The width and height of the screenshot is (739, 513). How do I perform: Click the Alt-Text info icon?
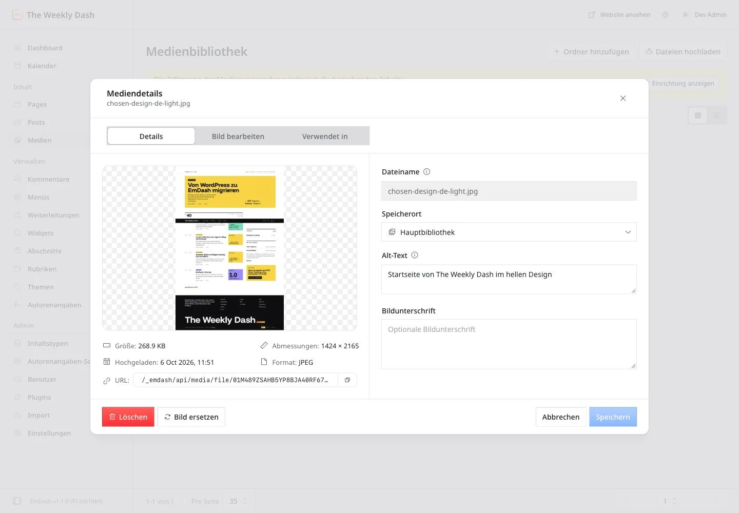click(x=415, y=255)
